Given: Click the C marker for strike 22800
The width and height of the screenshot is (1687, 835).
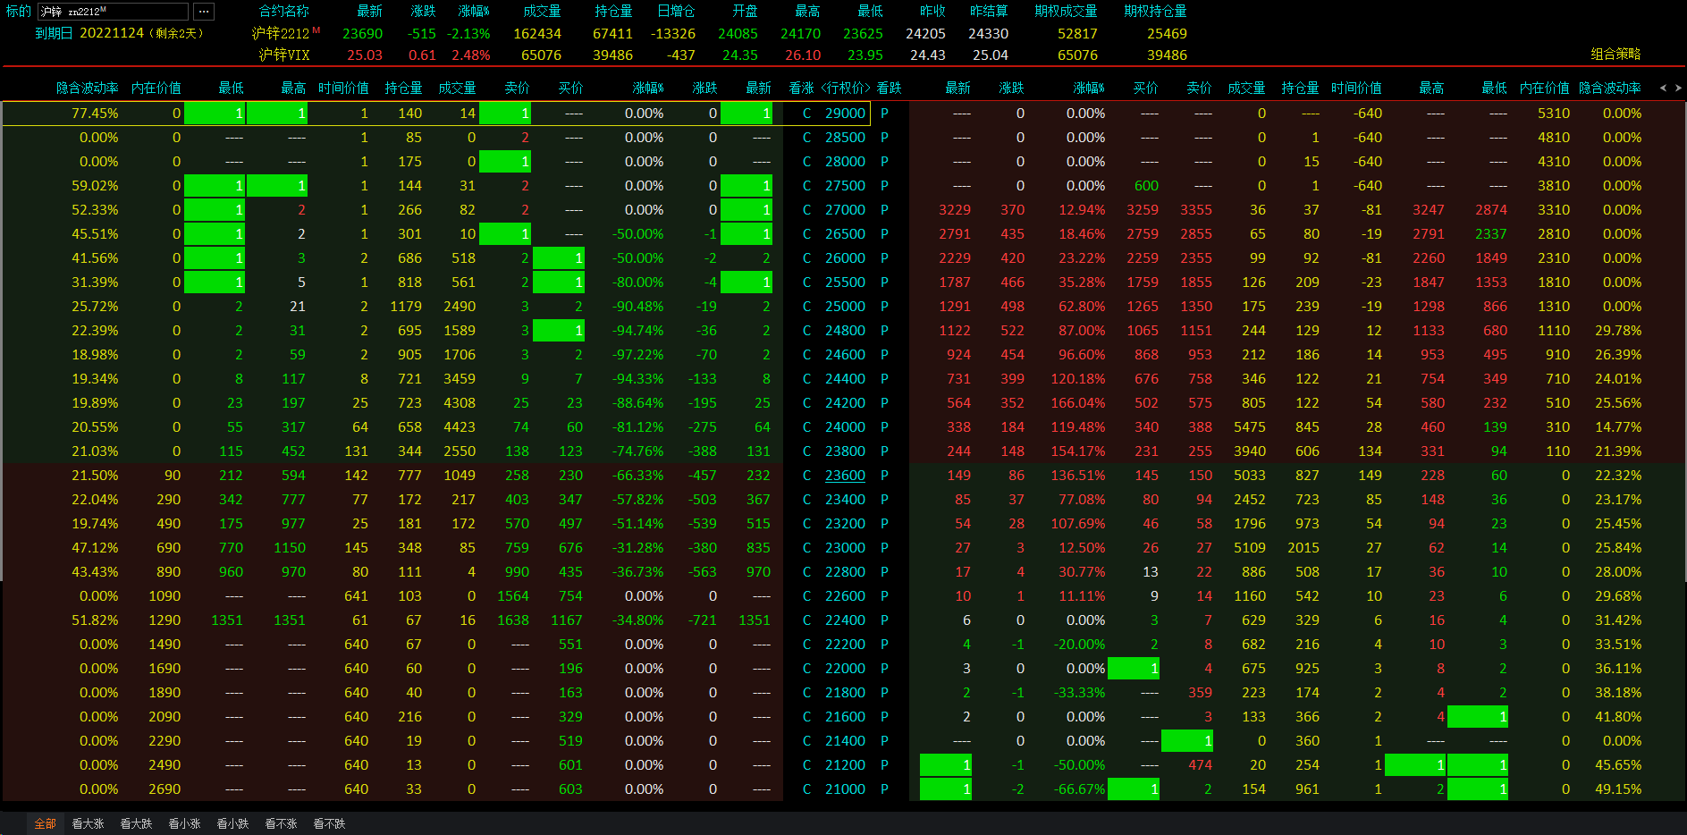Looking at the screenshot, I should (806, 572).
